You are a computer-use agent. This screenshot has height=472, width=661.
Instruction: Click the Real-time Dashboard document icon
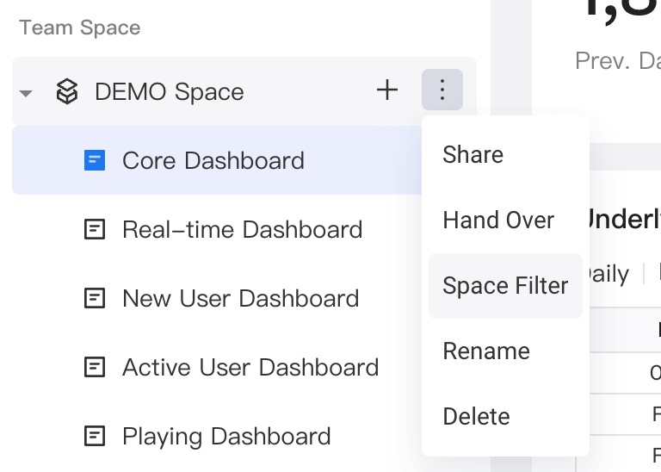pos(95,229)
